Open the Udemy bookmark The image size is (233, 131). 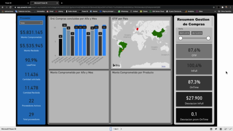coord(59,11)
